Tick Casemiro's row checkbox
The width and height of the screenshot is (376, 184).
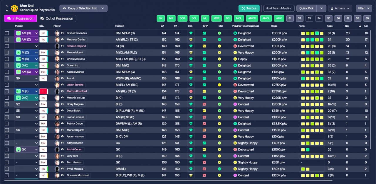7,65
